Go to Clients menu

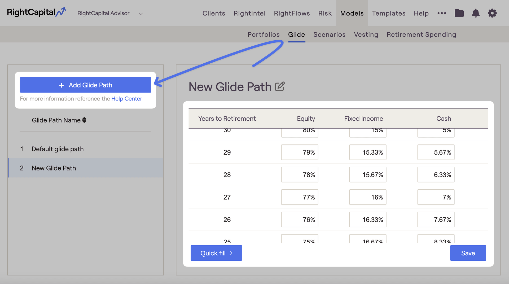click(x=214, y=13)
